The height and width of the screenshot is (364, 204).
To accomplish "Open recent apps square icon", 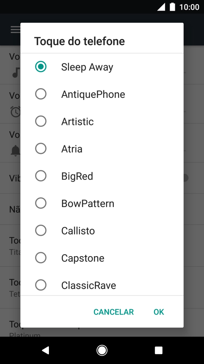I will 159,350.
